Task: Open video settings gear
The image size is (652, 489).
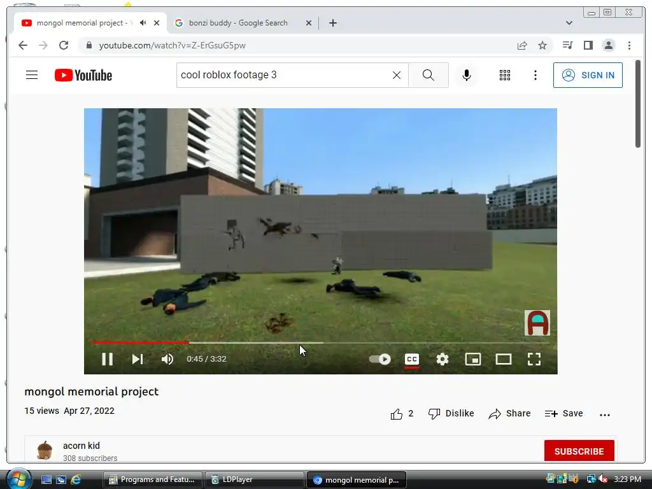Action: pyautogui.click(x=442, y=359)
